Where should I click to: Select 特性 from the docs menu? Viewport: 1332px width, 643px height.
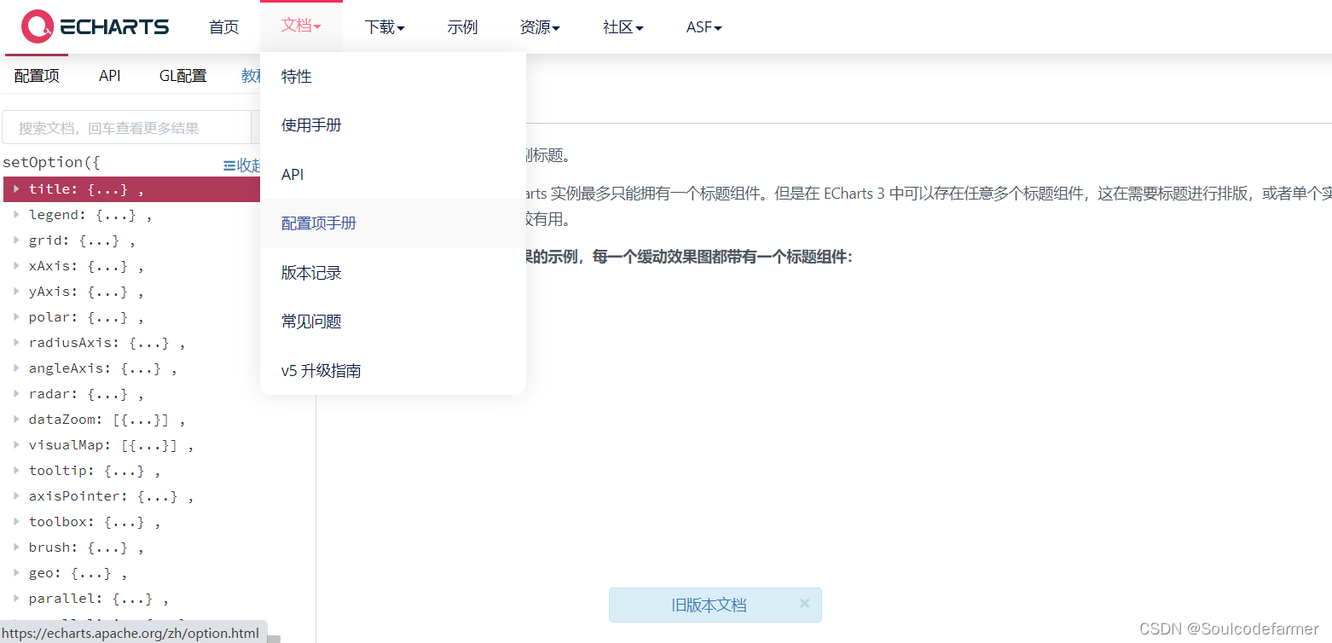(393, 77)
